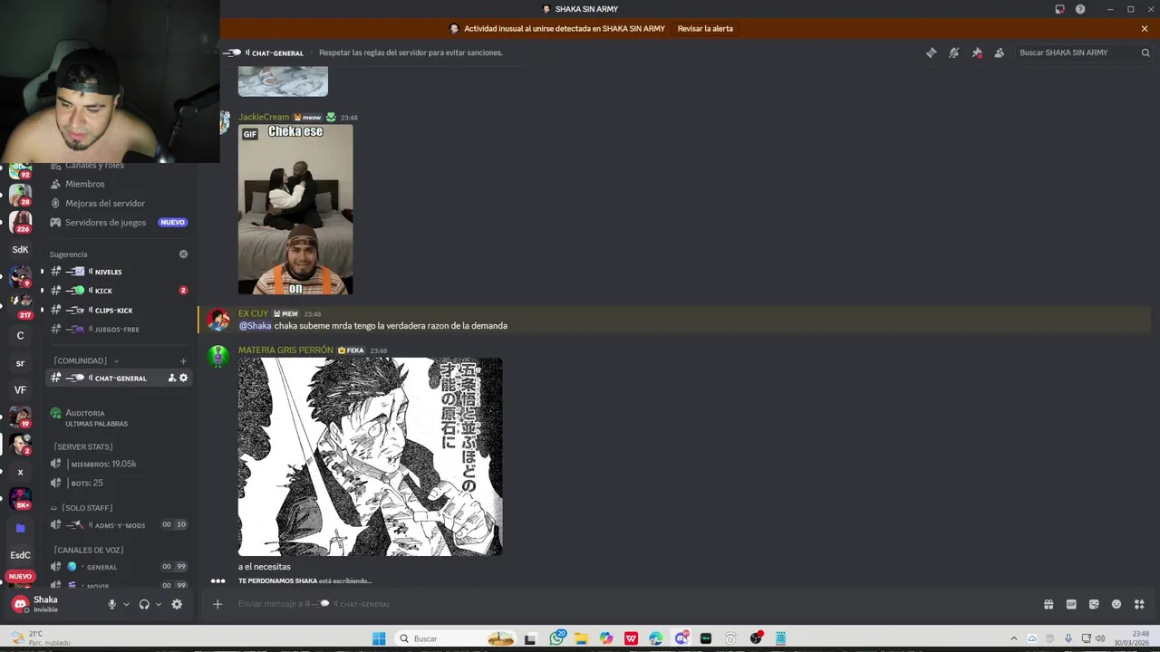The image size is (1160, 652).
Task: Open emoji picker icon
Action: tap(1116, 604)
